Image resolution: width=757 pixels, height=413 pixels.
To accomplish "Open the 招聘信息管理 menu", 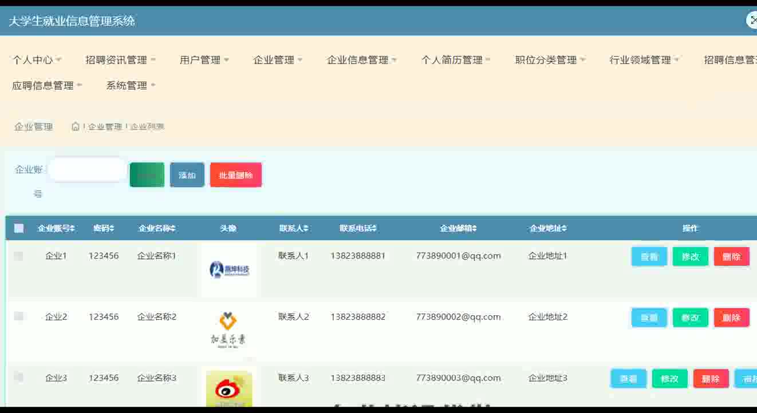I will point(730,59).
